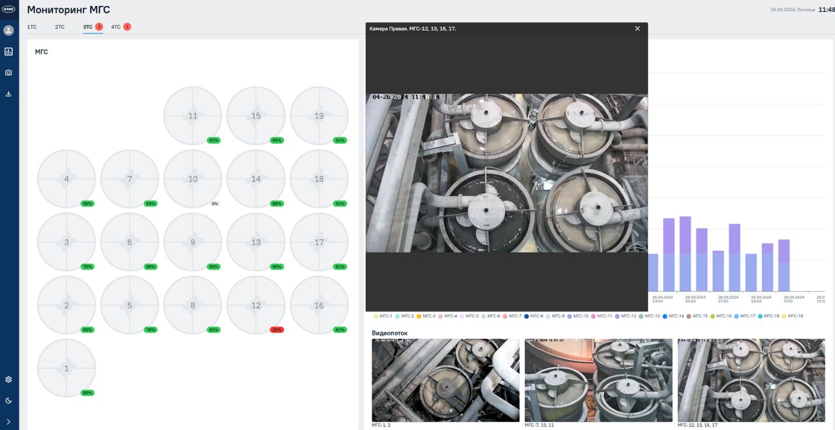Toggle МГС-16 series in chart legend
Image resolution: width=835 pixels, height=430 pixels.
click(721, 316)
